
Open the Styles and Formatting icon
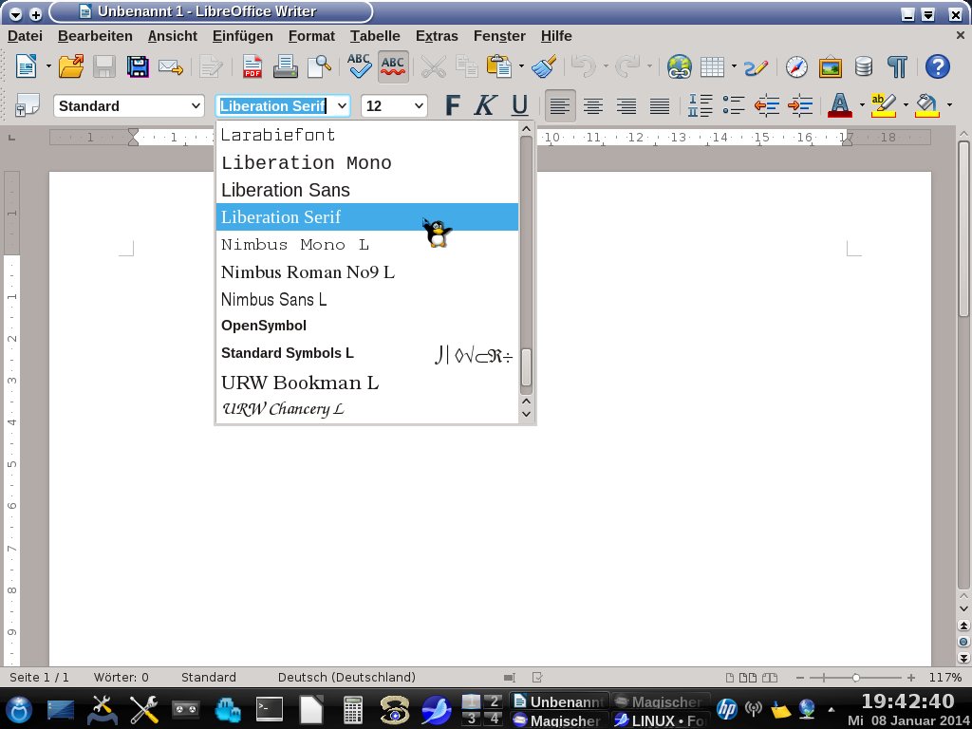coord(28,106)
